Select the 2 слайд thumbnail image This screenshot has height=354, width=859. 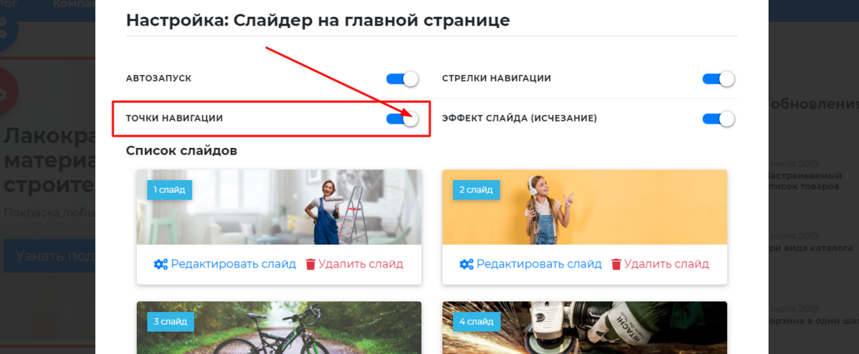point(585,207)
